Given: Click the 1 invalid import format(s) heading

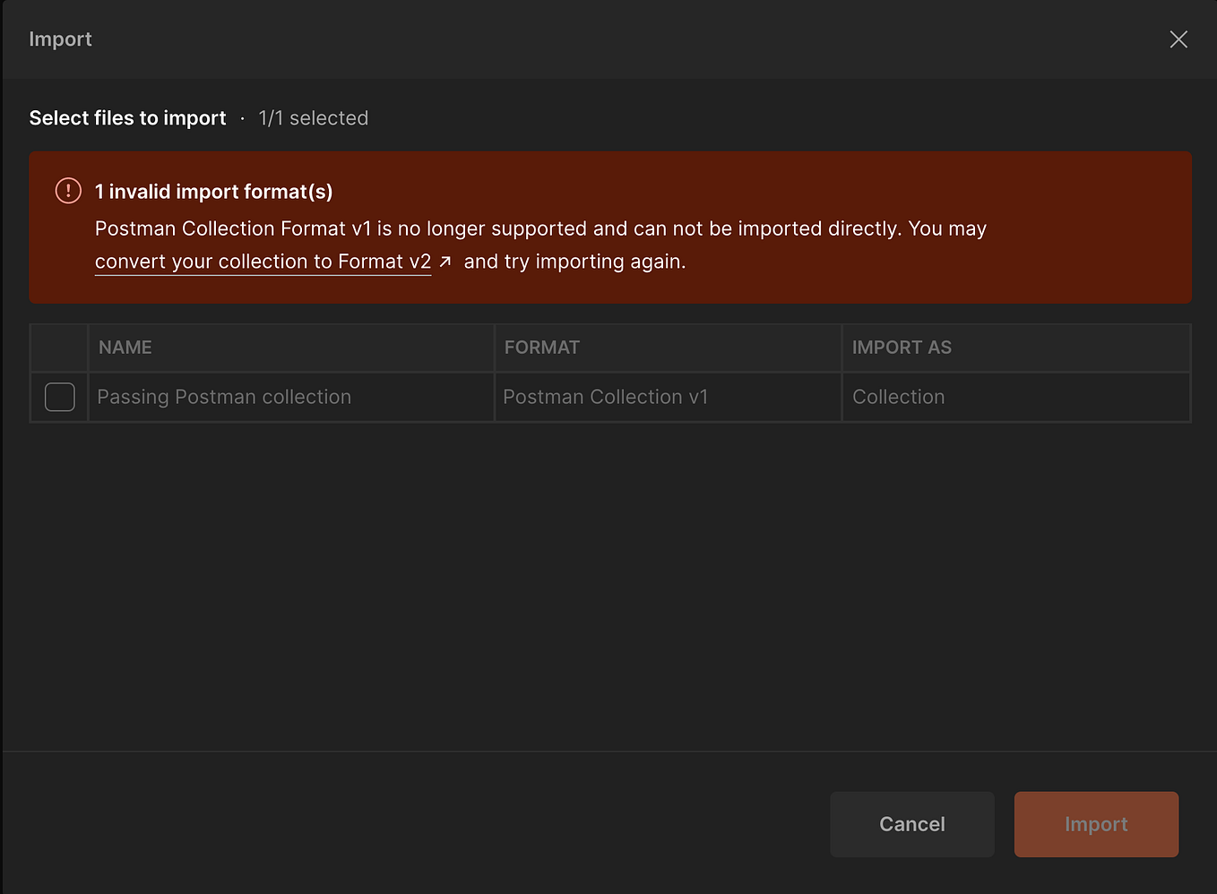Looking at the screenshot, I should tap(213, 192).
